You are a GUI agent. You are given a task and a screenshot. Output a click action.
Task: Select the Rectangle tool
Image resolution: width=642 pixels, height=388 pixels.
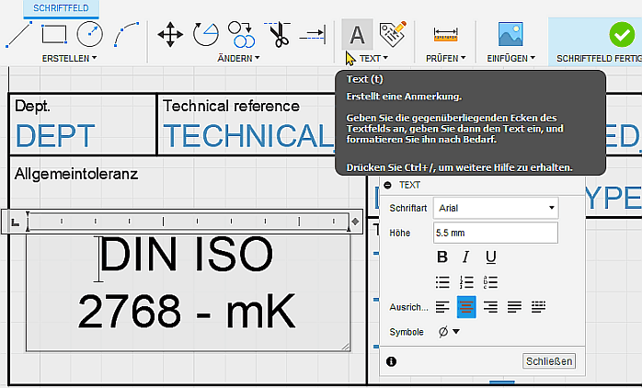(54, 34)
